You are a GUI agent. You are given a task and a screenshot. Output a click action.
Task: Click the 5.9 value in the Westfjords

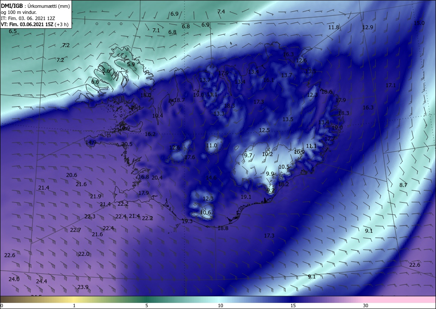pyautogui.click(x=131, y=64)
